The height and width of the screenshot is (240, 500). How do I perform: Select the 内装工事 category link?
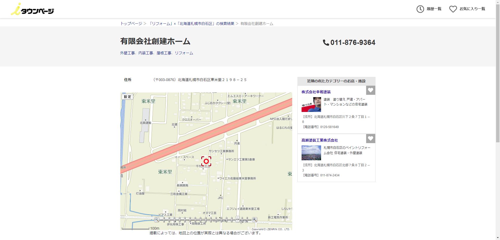point(146,53)
